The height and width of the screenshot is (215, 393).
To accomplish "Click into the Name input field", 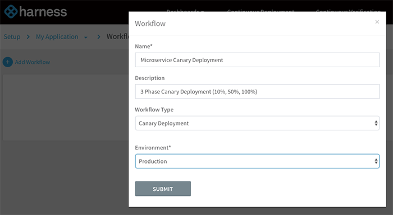I will pyautogui.click(x=257, y=60).
